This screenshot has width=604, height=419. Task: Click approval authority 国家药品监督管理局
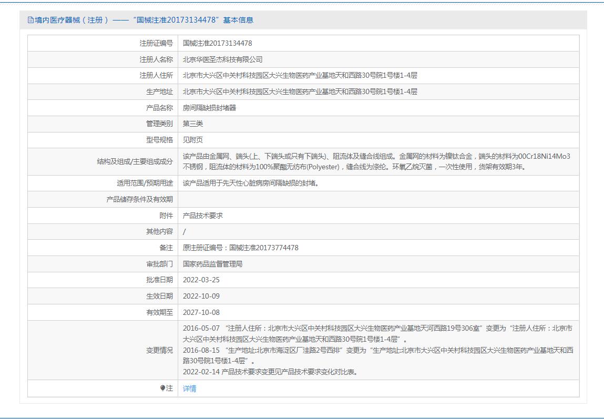[212, 264]
